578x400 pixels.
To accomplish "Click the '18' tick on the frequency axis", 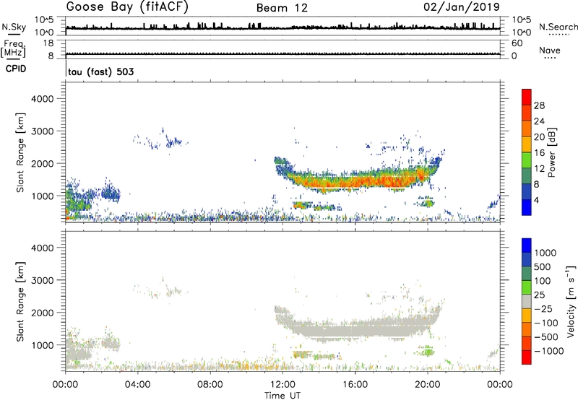I will pyautogui.click(x=48, y=43).
